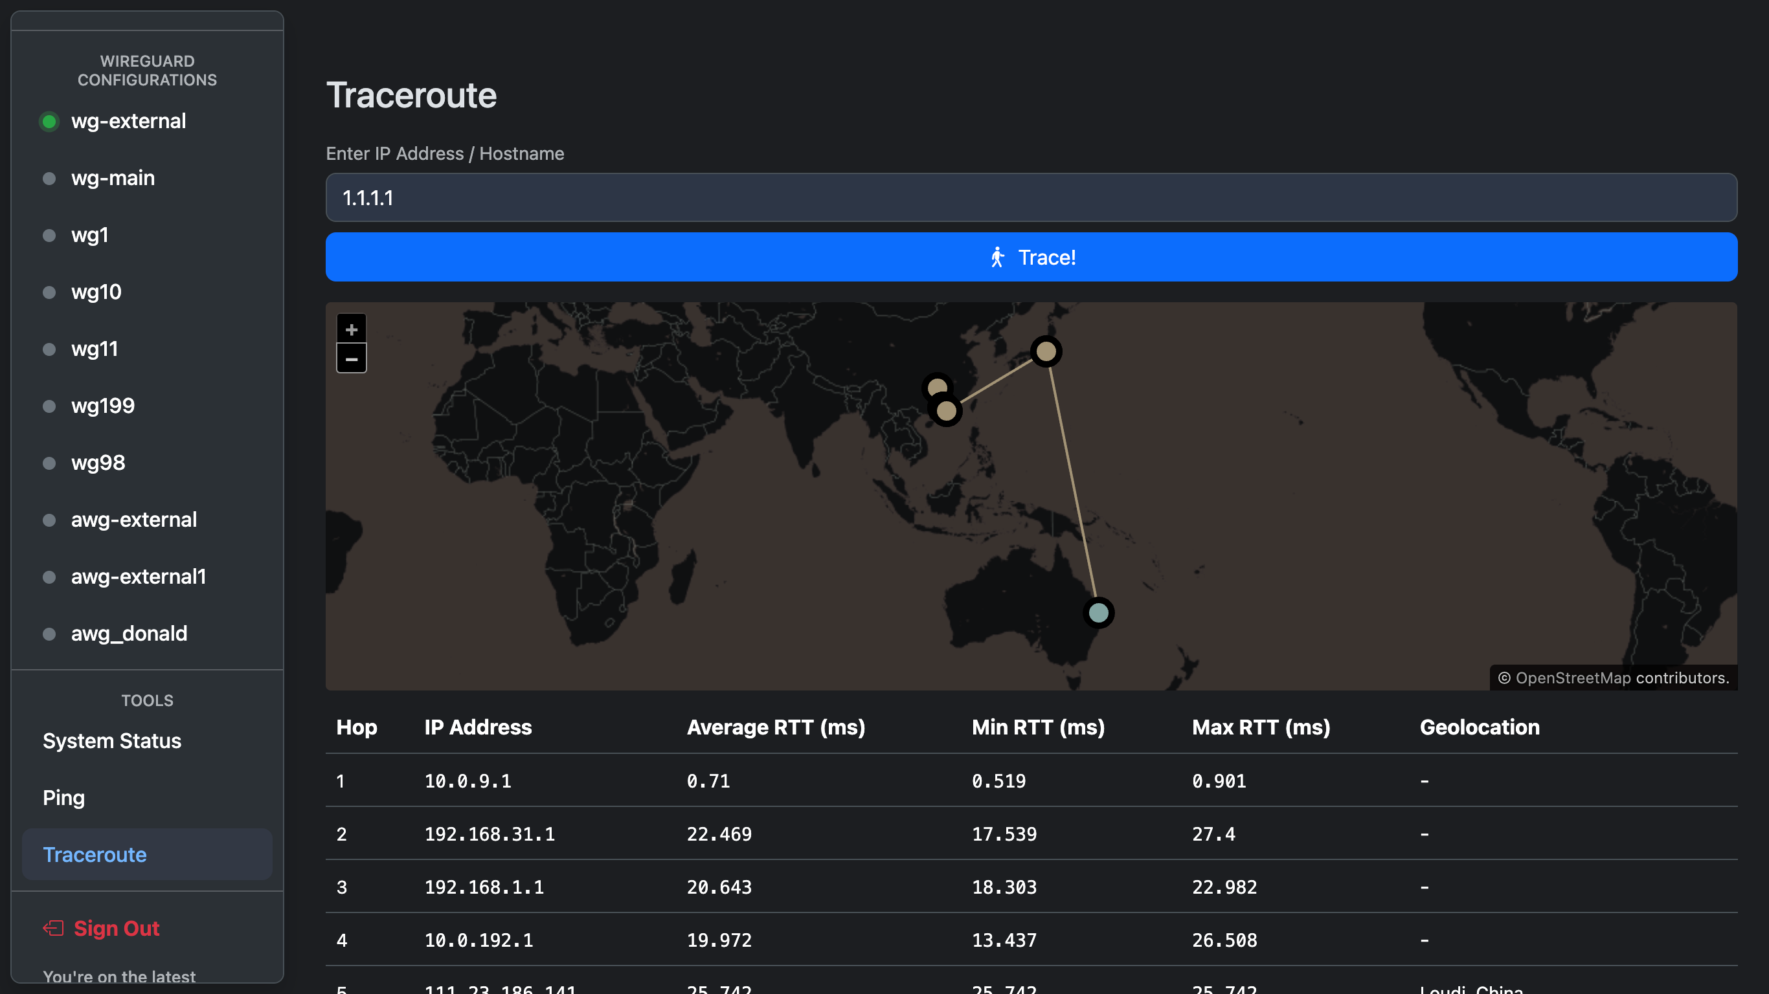Focus the IP Address / Hostname field
Screen dimensions: 1769x994
(1031, 198)
